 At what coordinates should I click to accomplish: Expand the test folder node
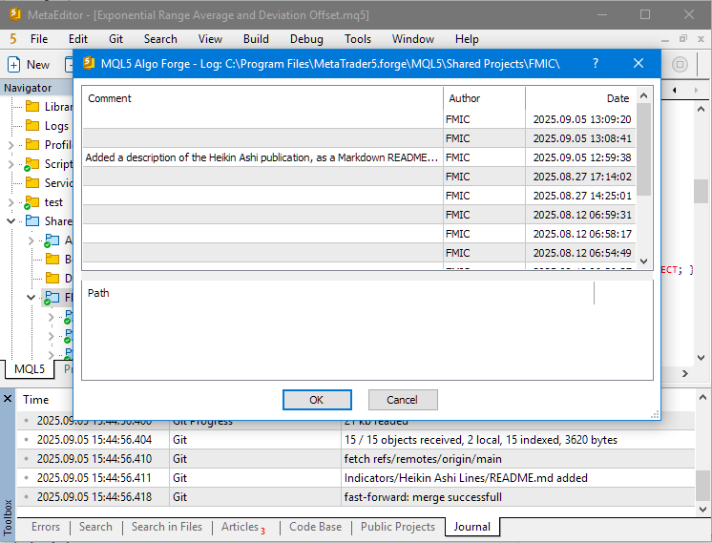10,202
